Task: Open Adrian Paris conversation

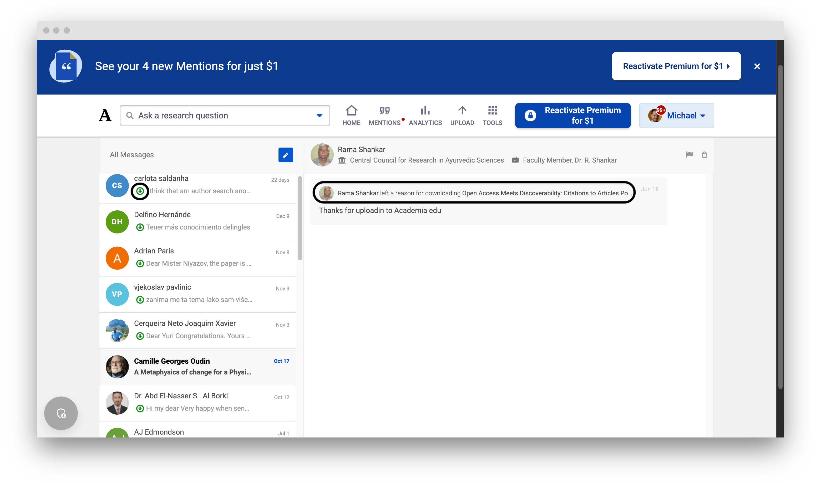Action: (x=197, y=258)
